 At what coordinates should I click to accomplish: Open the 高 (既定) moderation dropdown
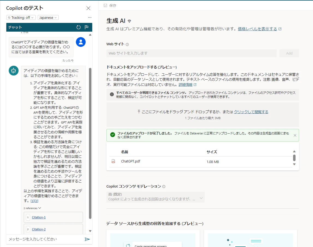155,197
